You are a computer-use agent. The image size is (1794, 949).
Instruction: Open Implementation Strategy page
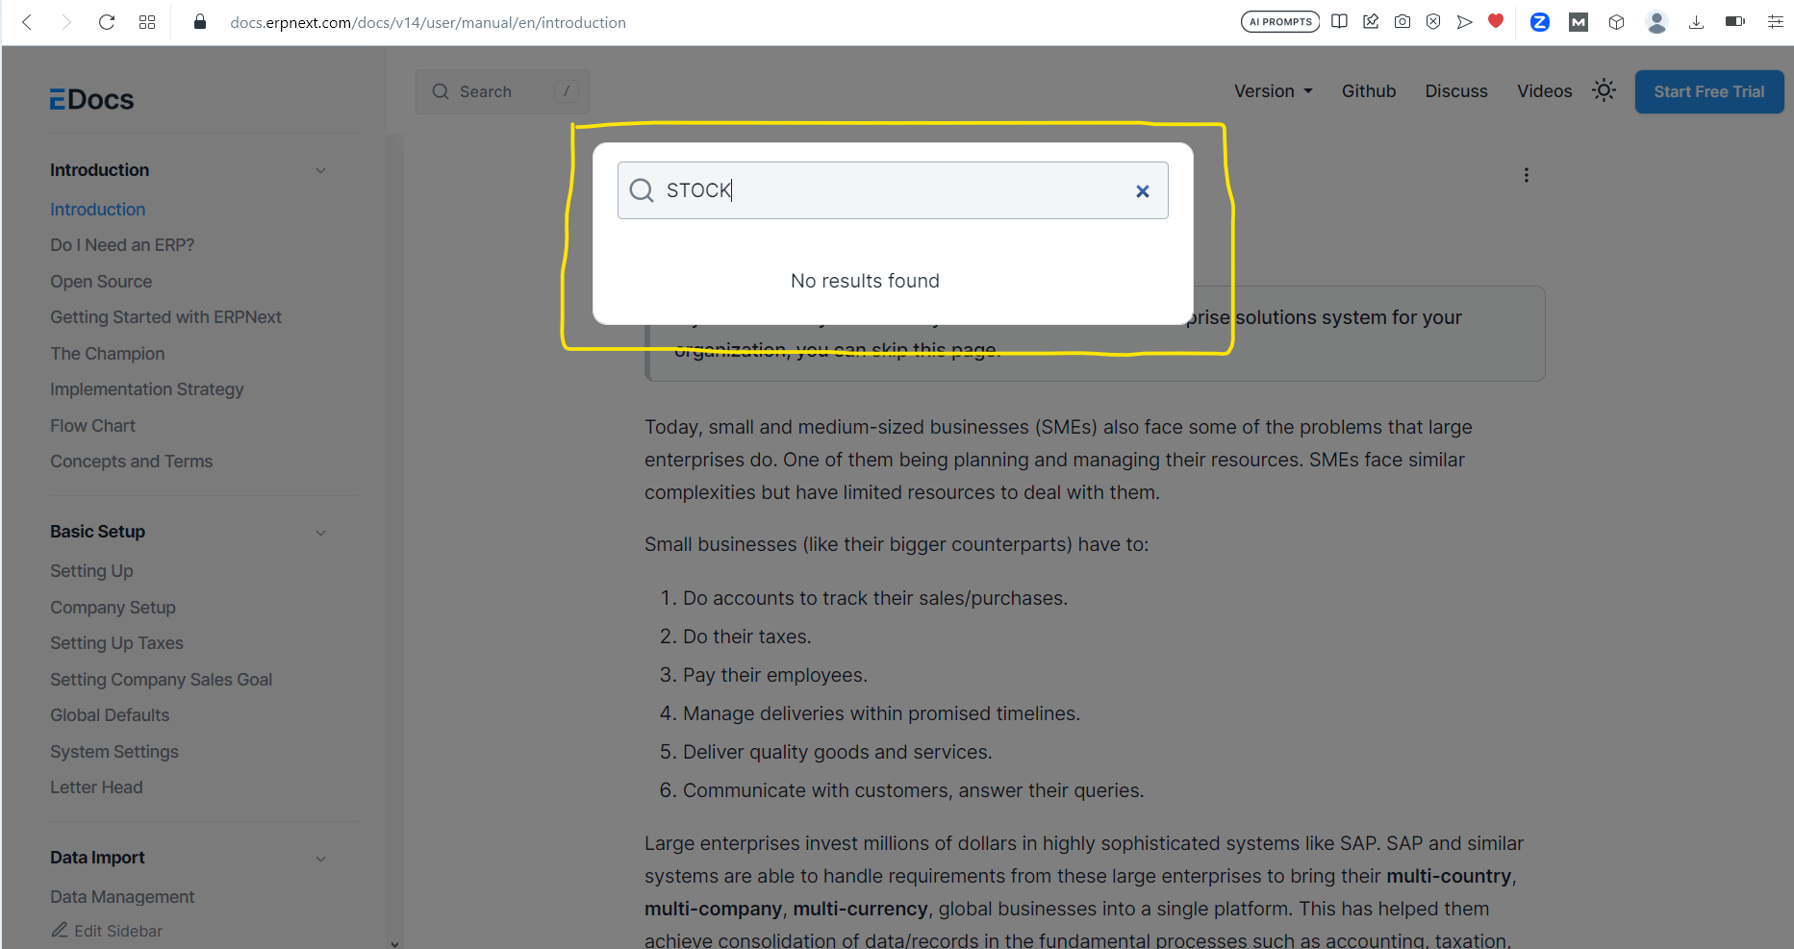click(x=147, y=389)
